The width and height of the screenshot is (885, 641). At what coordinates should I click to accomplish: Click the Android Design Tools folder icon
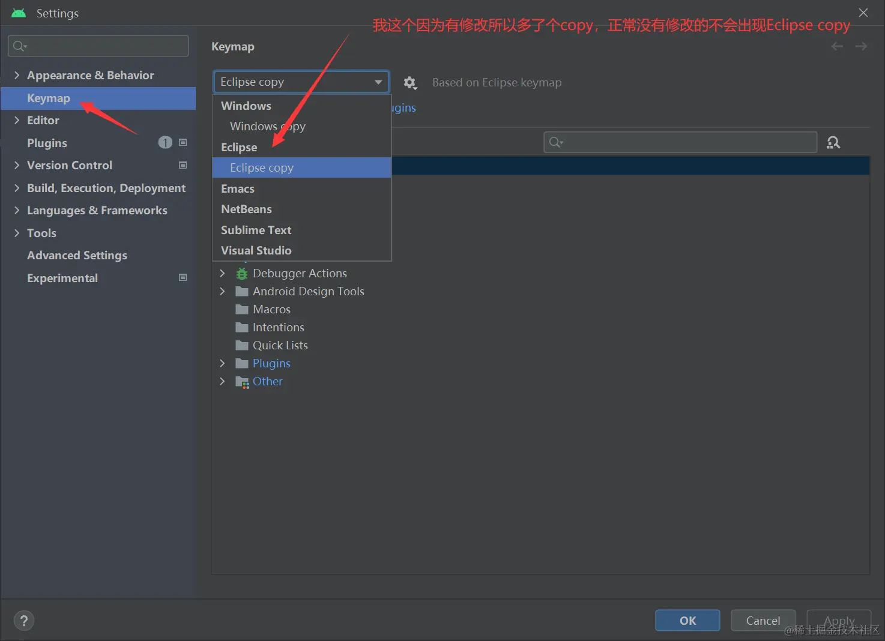[x=242, y=292]
